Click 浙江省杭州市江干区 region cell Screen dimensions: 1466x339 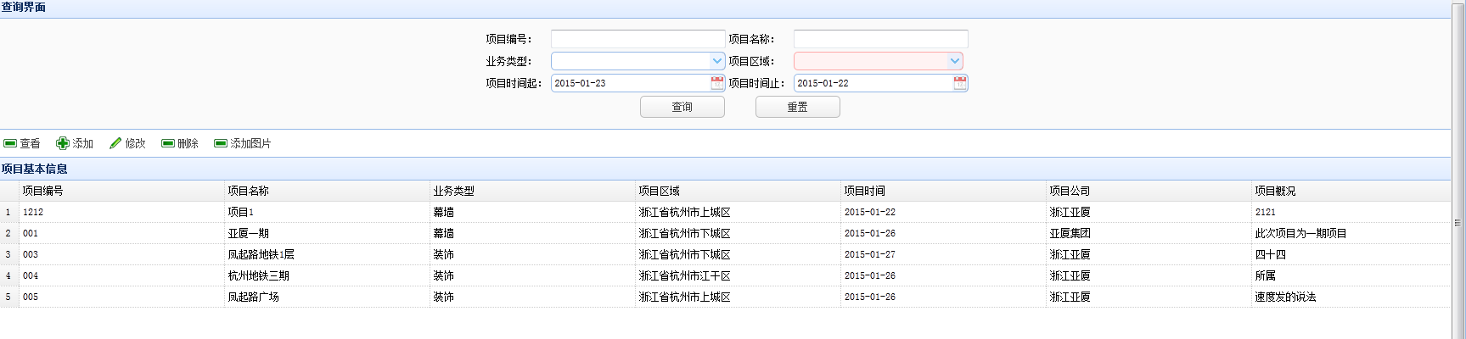[x=738, y=275]
